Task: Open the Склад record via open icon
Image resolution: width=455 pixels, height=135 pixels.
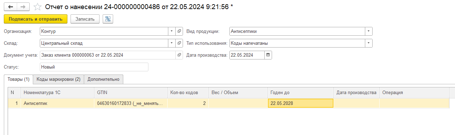Action: pos(179,43)
